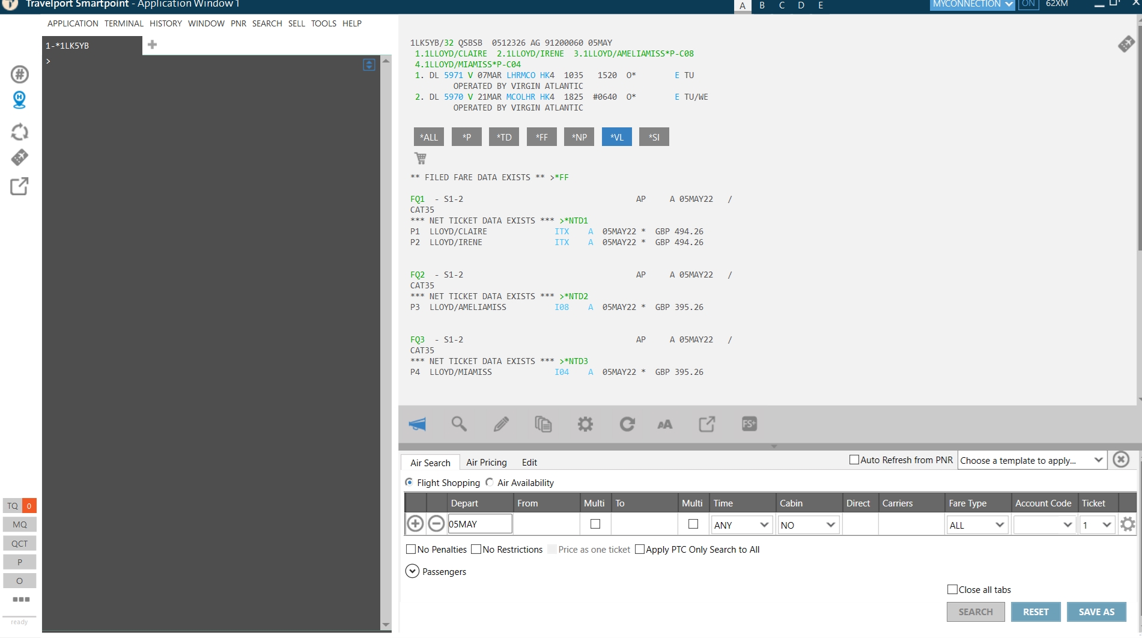
Task: Open the gear settings toolbar icon
Action: click(585, 424)
